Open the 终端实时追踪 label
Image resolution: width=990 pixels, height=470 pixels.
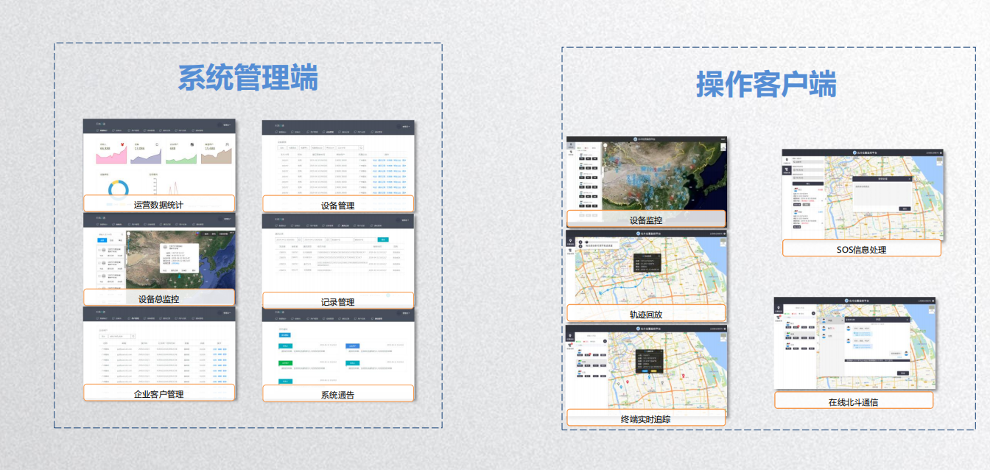pos(645,418)
